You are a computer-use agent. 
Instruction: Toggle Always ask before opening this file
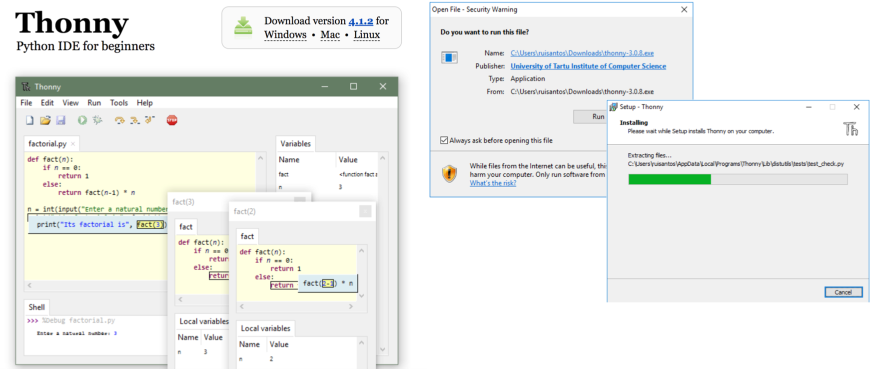(444, 140)
